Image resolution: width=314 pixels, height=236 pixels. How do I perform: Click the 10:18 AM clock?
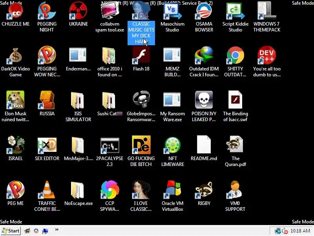(x=300, y=231)
